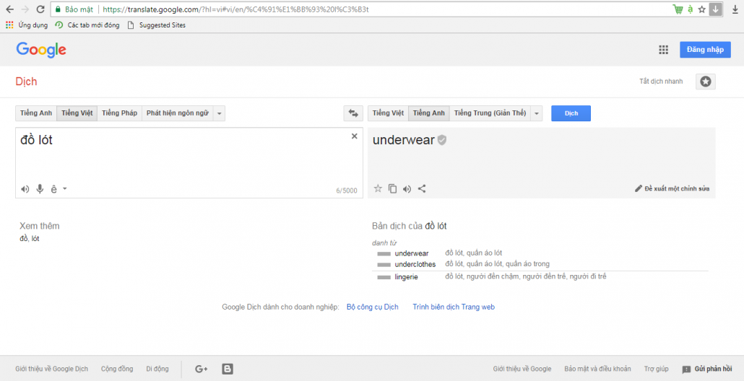This screenshot has height=381, width=744.
Task: Swap source and target languages
Action: click(353, 113)
